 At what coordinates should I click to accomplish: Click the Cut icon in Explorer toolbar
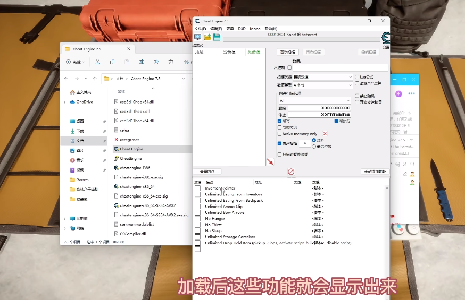[97, 62]
